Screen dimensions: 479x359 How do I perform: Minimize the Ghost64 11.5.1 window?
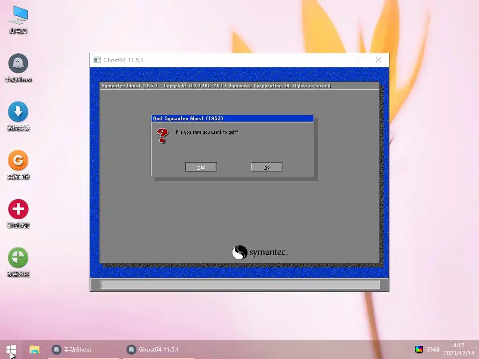coord(336,60)
